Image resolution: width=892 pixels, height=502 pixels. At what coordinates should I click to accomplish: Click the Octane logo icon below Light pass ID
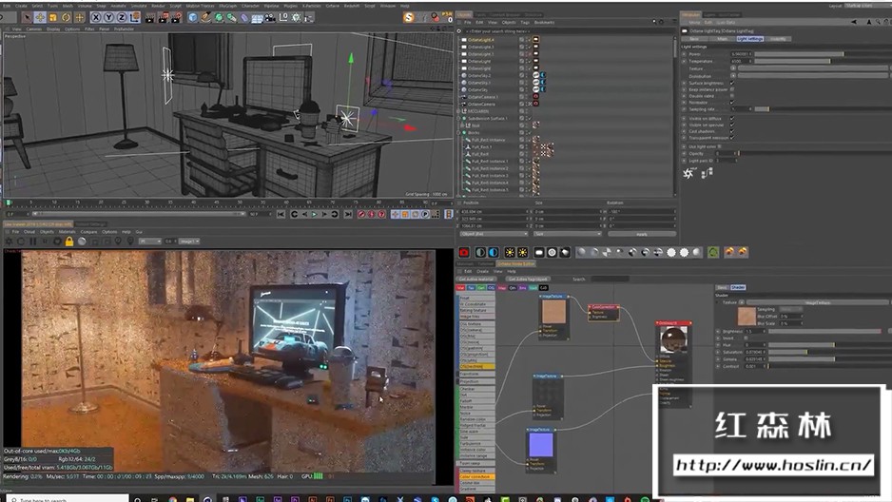coord(689,174)
